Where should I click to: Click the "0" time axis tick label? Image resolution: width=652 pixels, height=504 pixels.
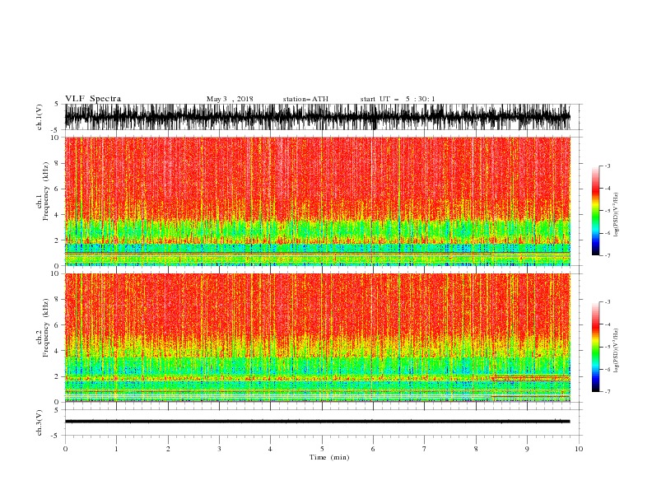(x=65, y=449)
